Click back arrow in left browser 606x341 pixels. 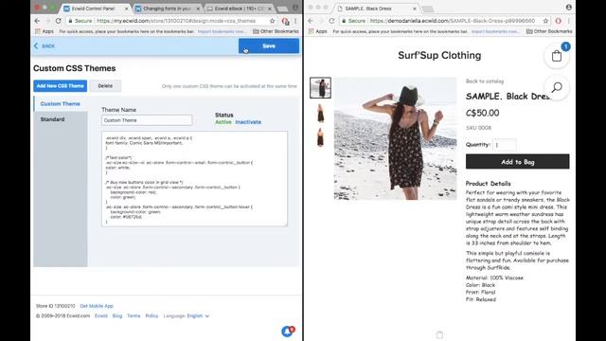coord(37,21)
